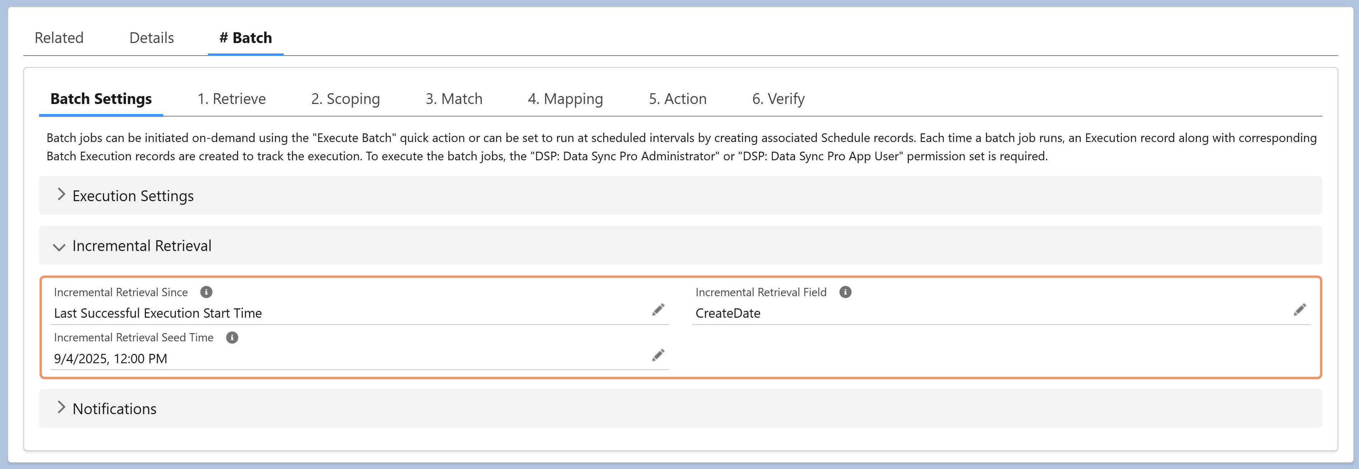Expand the Execution Settings section
This screenshot has width=1359, height=469.
coord(680,196)
